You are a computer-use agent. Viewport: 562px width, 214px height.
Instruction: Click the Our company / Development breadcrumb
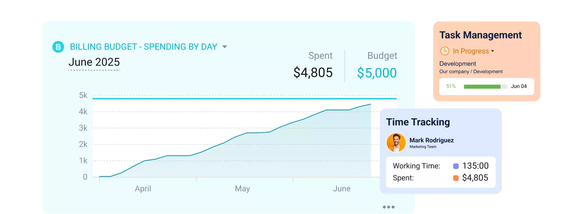(x=471, y=71)
